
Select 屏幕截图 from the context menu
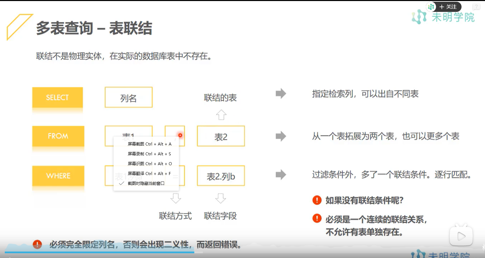(149, 144)
